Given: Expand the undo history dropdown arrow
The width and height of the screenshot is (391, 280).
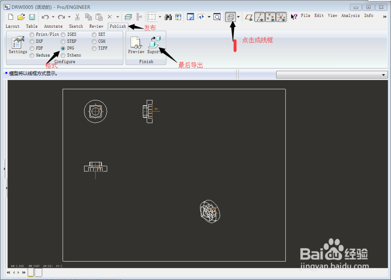Looking at the screenshot, I should click(x=53, y=17).
